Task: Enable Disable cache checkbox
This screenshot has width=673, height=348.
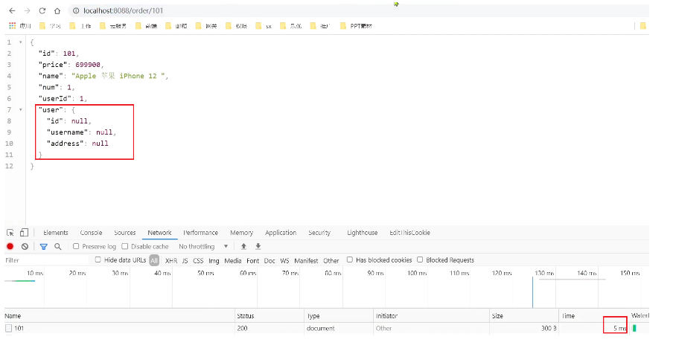Action: (125, 246)
